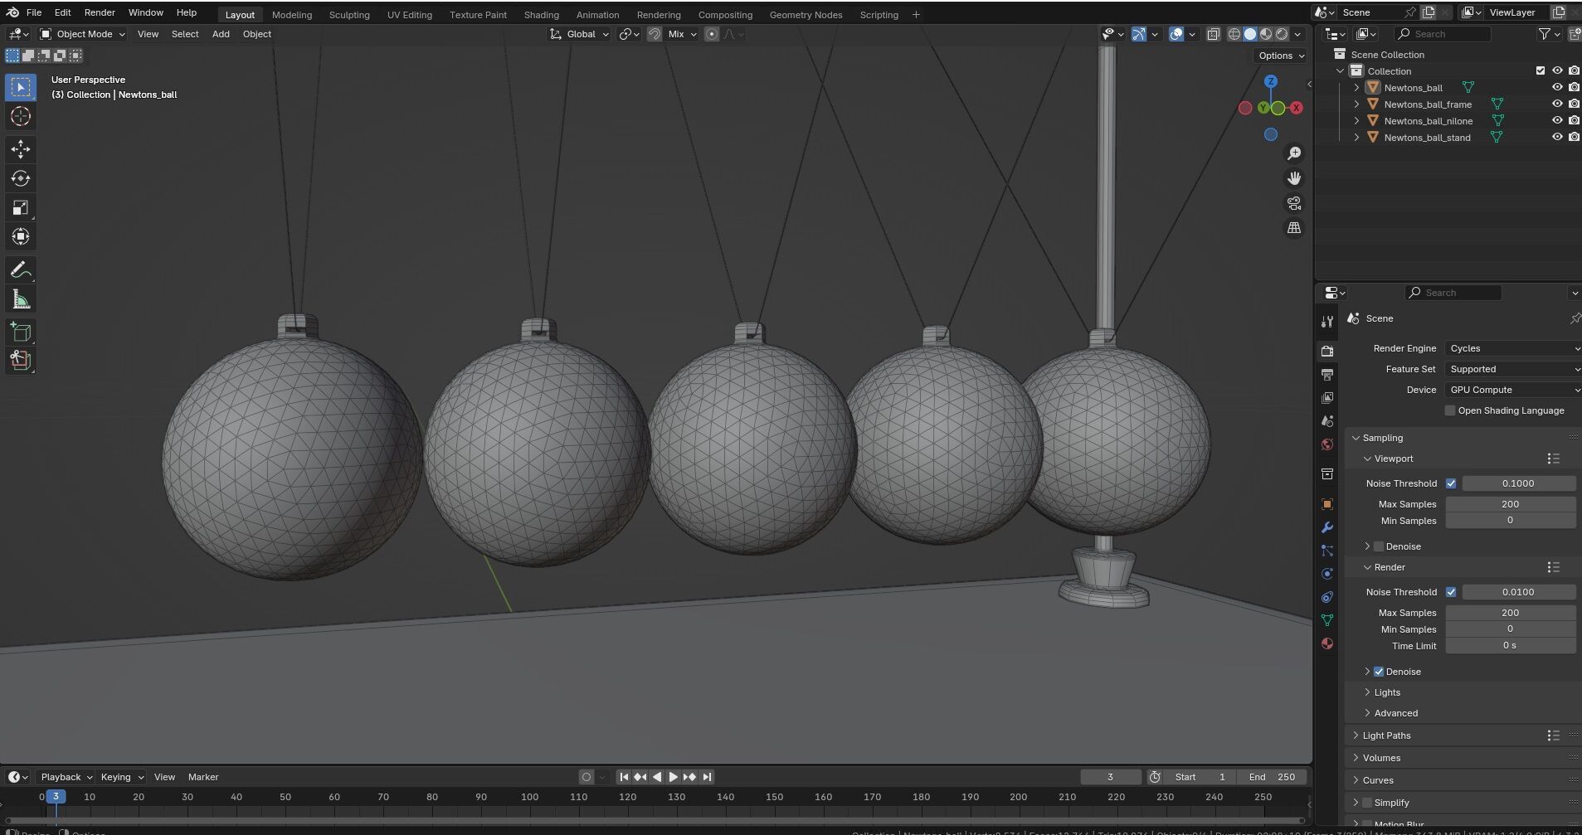This screenshot has width=1582, height=835.
Task: Switch to Modeling workspace tab
Action: pos(292,15)
